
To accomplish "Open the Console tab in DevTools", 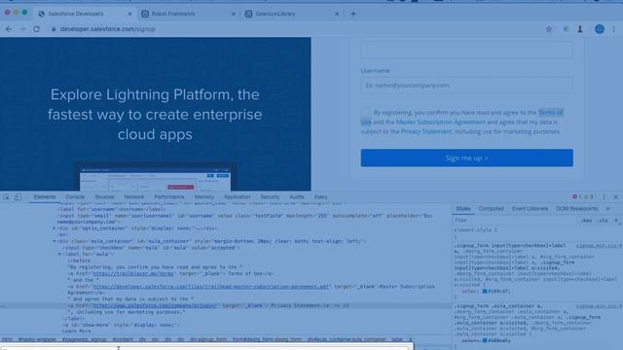I will pyautogui.click(x=75, y=196).
